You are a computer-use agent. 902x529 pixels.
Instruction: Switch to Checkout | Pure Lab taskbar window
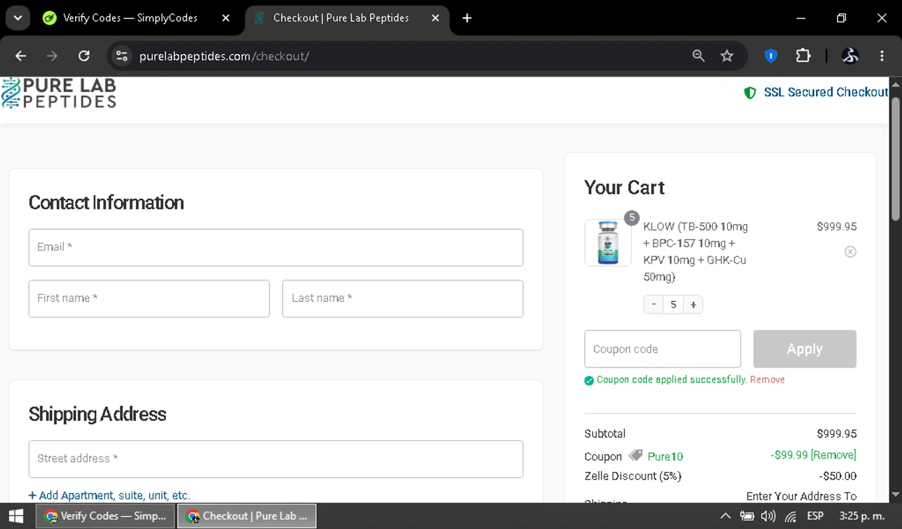click(247, 516)
